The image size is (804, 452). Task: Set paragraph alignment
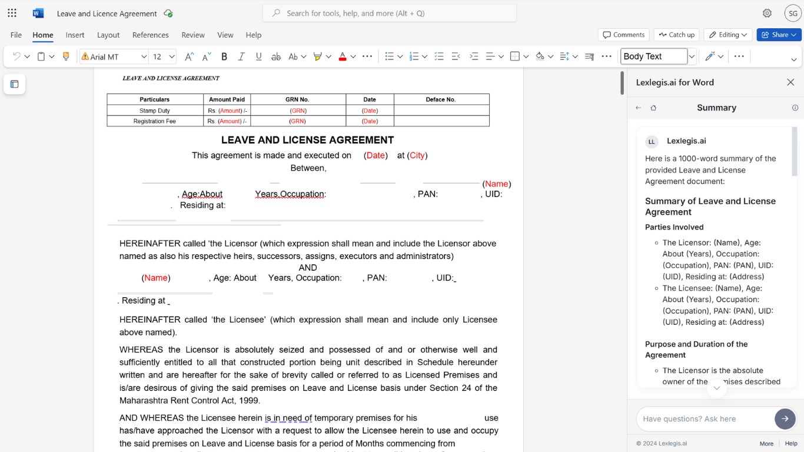490,56
